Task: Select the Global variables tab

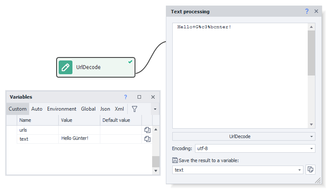Action: click(x=88, y=109)
